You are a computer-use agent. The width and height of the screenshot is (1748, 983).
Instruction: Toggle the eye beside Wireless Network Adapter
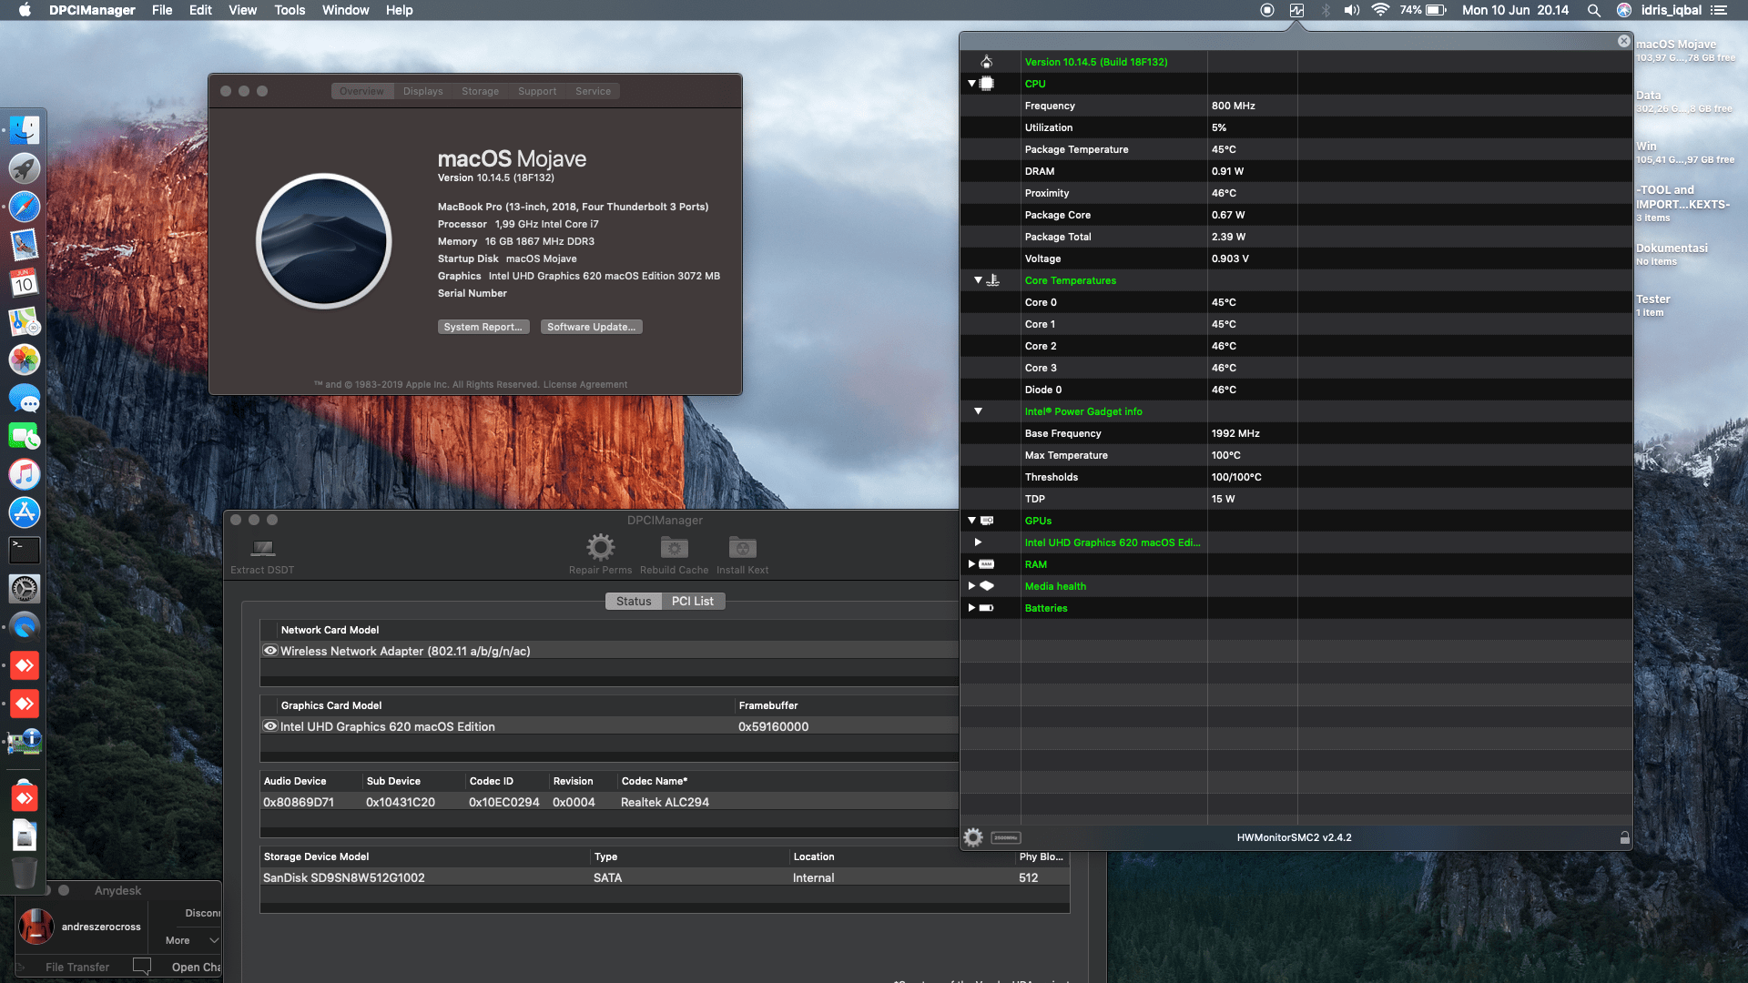click(269, 650)
